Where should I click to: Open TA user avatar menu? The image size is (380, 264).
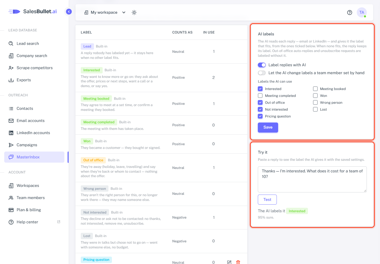pyautogui.click(x=362, y=12)
